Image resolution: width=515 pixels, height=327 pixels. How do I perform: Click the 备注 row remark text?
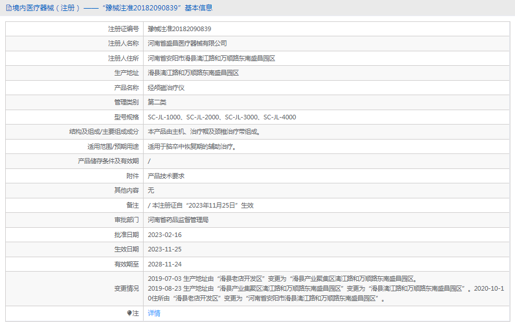click(x=201, y=205)
